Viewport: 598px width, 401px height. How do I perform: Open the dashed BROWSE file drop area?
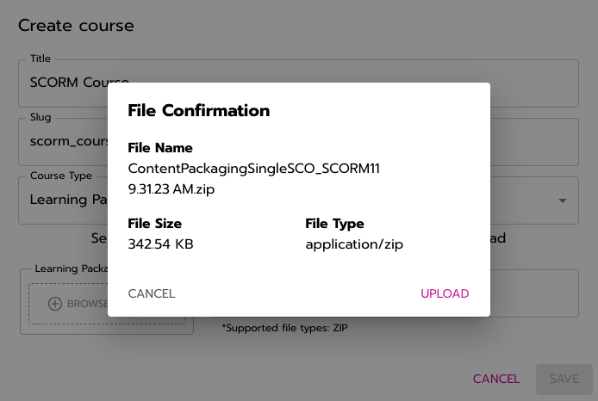coord(107,304)
